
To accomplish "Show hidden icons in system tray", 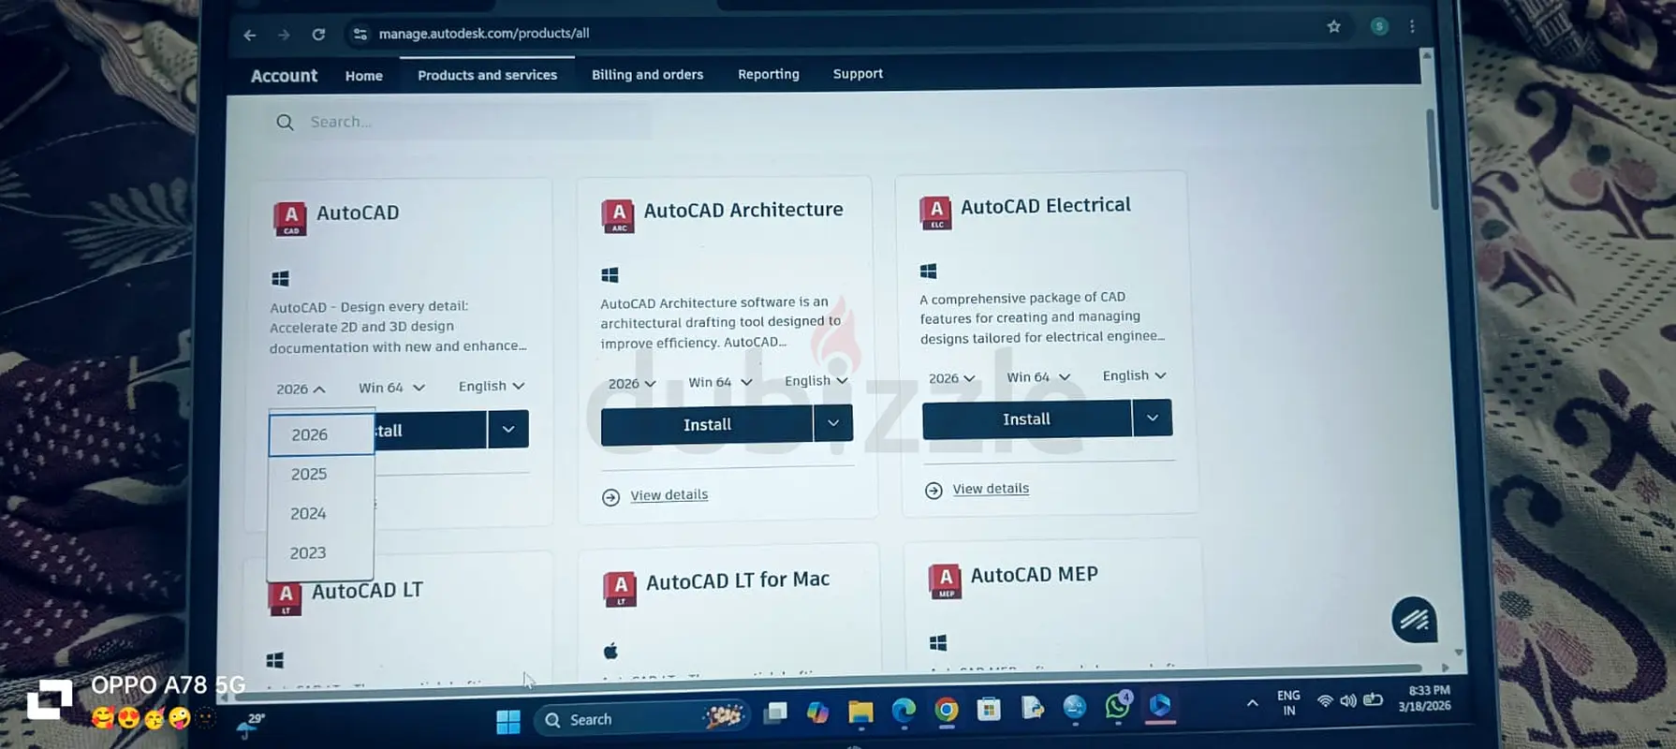I will (1252, 703).
